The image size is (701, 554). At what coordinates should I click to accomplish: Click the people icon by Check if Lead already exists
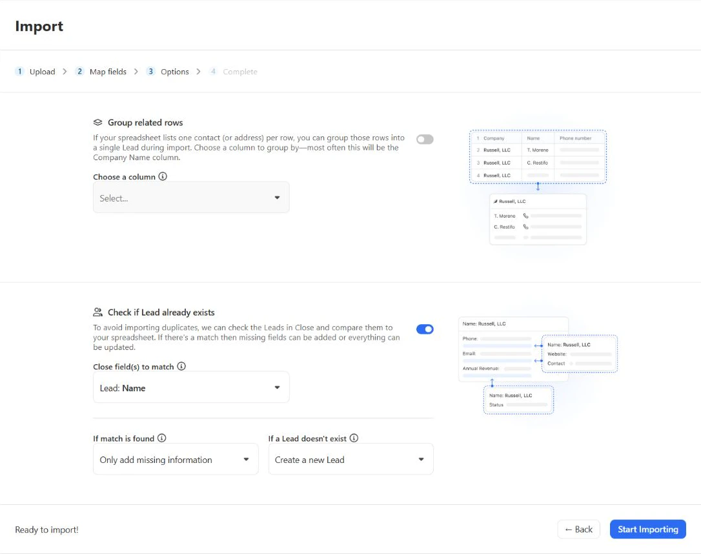click(97, 312)
